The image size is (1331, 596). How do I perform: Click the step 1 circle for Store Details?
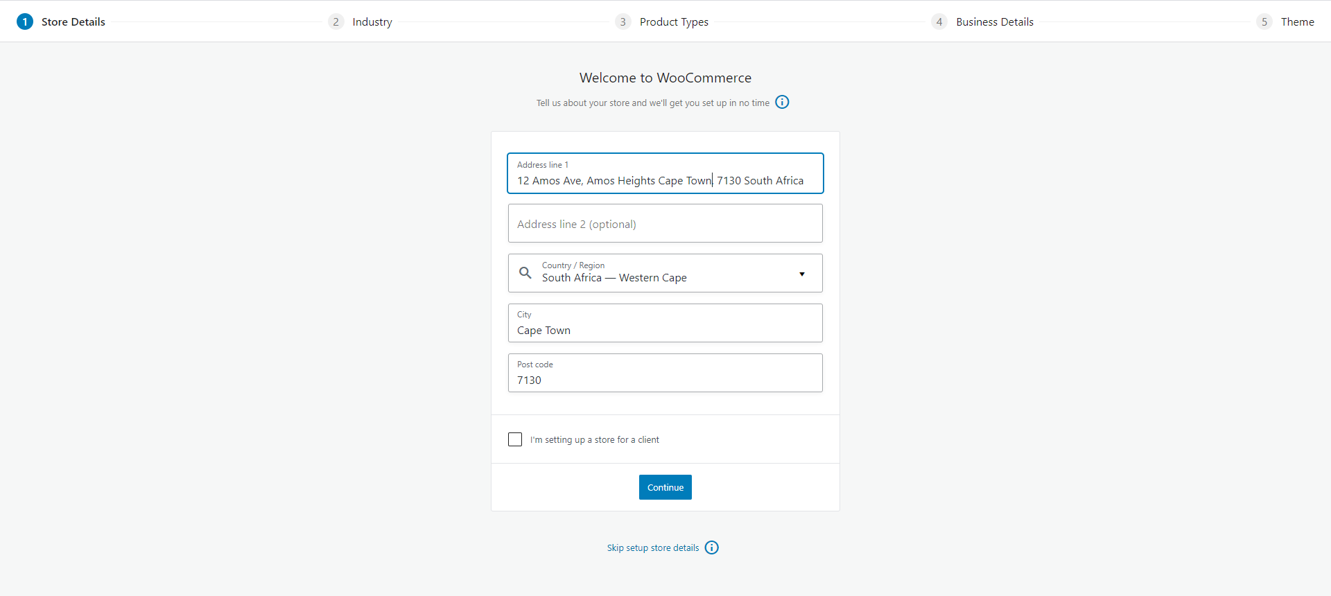pyautogui.click(x=25, y=21)
